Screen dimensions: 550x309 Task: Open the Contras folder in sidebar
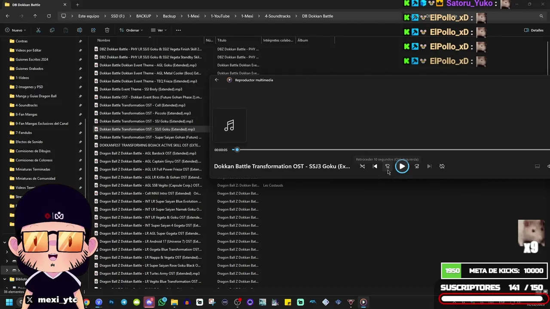21,41
